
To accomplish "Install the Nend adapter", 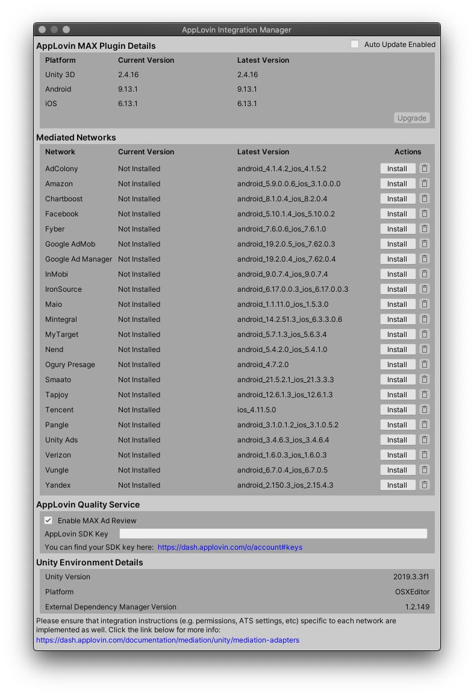I will tap(398, 349).
